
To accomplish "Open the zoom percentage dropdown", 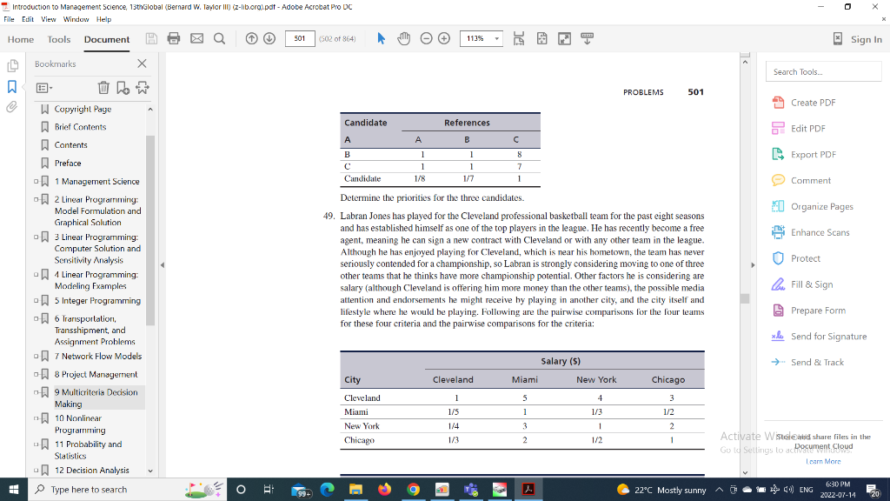I will tap(496, 38).
